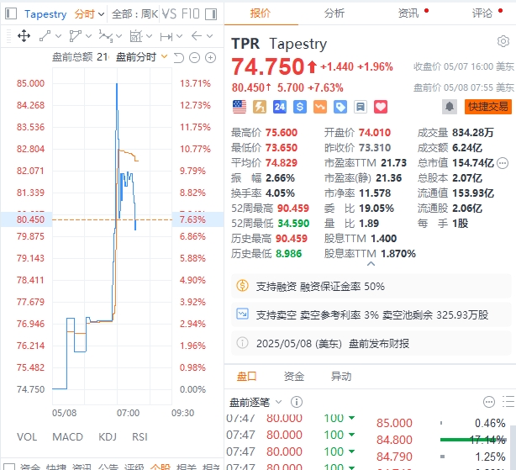Open the F10 company info
This screenshot has width=516, height=470.
point(191,13)
